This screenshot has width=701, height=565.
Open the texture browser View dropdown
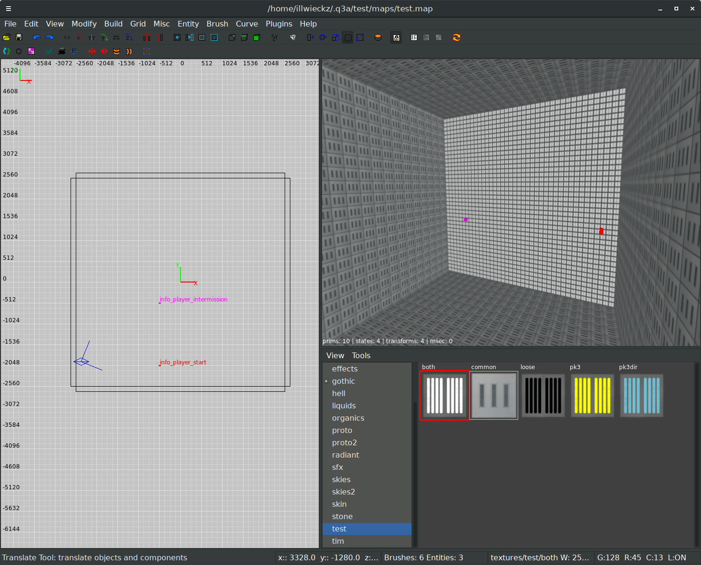tap(335, 355)
